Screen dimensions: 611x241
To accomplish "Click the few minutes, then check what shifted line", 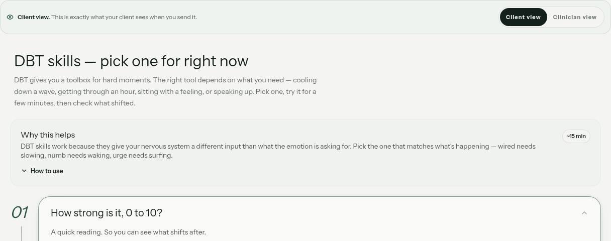I will point(74,103).
